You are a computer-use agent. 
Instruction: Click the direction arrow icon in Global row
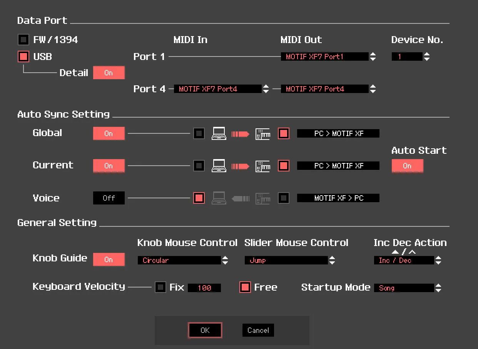[241, 134]
